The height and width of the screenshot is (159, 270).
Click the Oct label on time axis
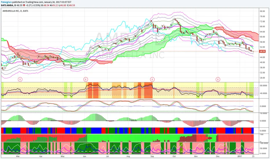coord(174,156)
